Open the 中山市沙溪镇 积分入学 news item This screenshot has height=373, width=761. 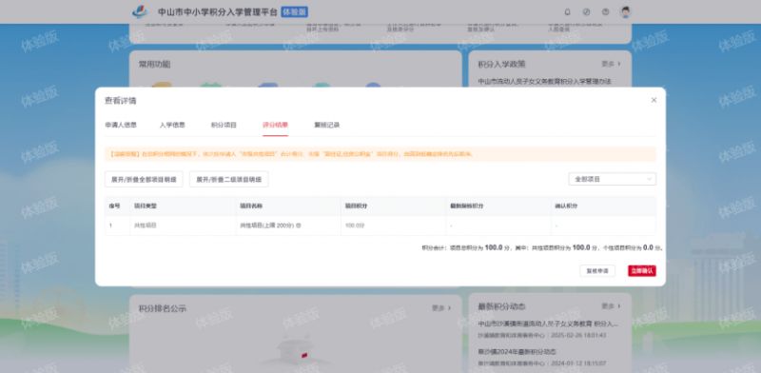(x=548, y=324)
